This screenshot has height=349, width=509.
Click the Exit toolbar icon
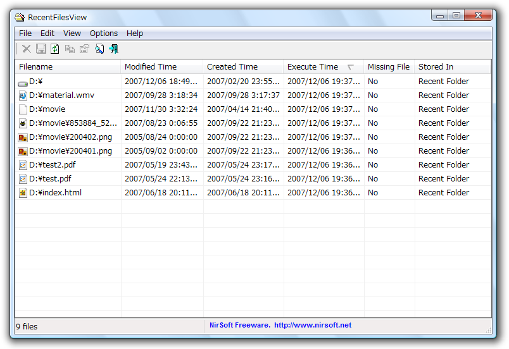(113, 49)
